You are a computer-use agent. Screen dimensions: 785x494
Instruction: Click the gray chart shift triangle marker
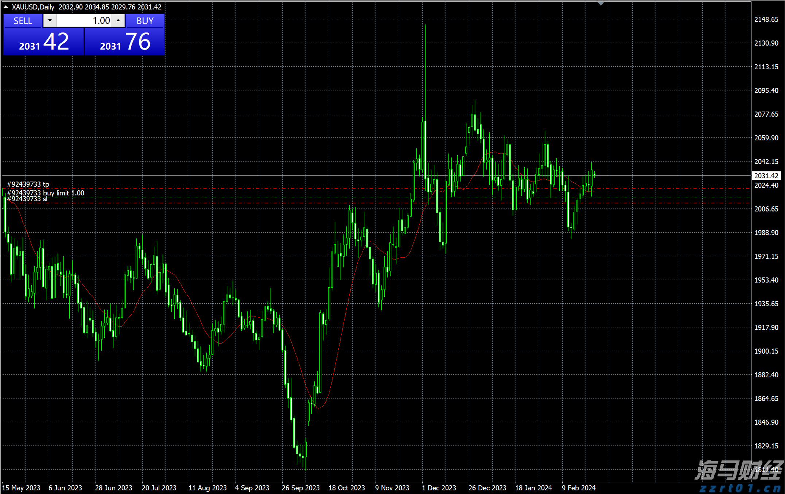pos(601,3)
